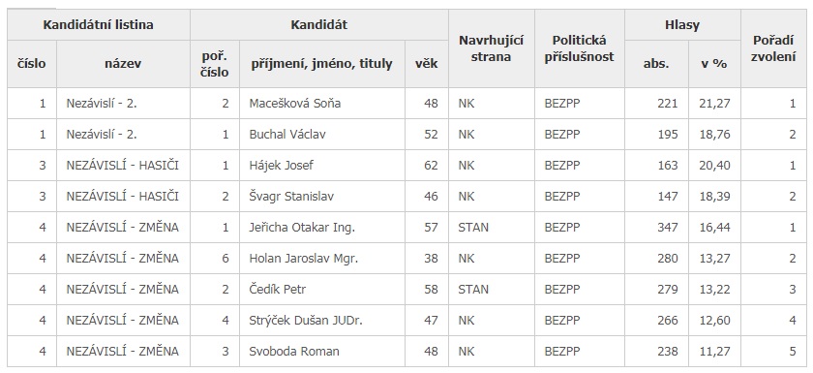Click the 'Navrhující strana' header
813x373 pixels.
click(x=491, y=48)
